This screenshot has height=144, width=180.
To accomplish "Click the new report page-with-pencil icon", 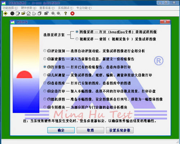I will pyautogui.click(x=18, y=13).
